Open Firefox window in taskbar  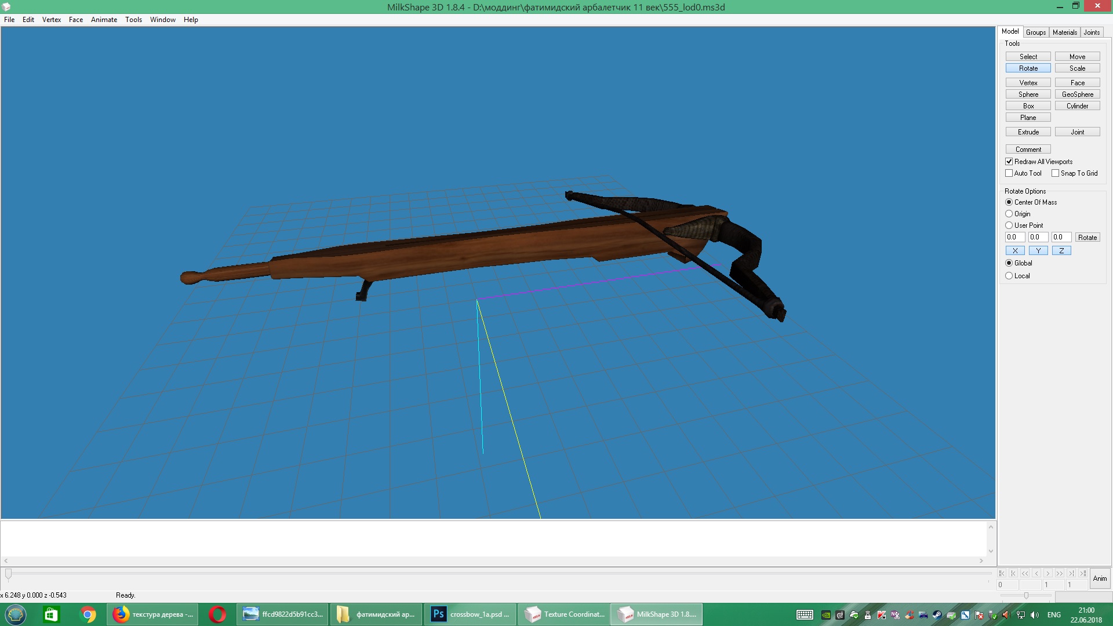pos(152,614)
